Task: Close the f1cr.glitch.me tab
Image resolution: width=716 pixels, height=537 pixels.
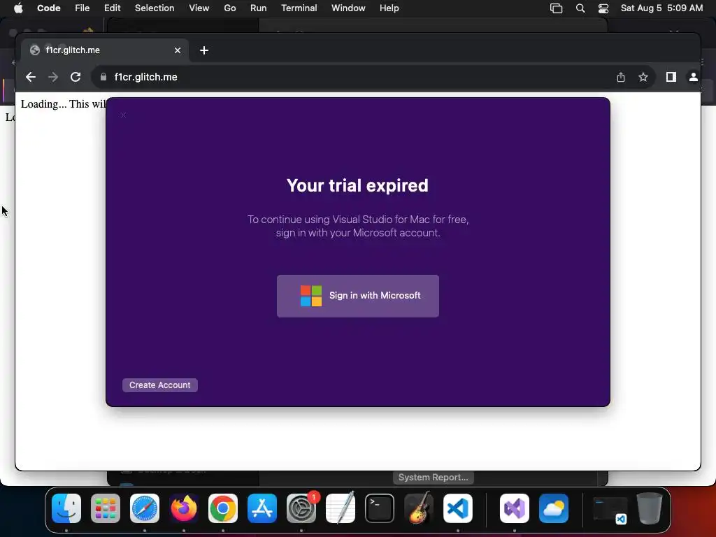Action: pyautogui.click(x=178, y=50)
